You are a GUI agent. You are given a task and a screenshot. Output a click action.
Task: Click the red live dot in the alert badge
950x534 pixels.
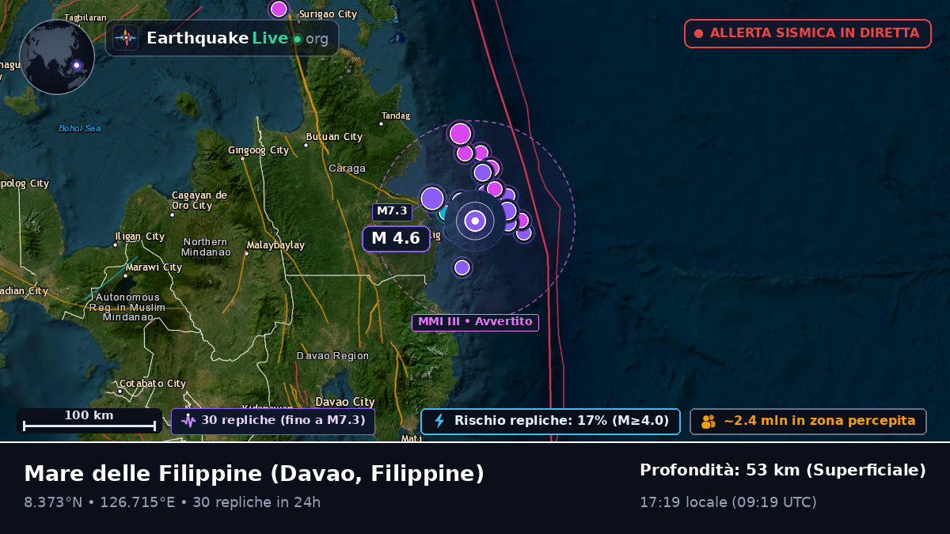coord(698,33)
